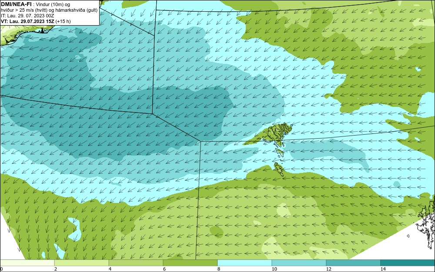The height and width of the screenshot is (272, 435).
Task: Click the legend label '0'
Action: (1, 269)
